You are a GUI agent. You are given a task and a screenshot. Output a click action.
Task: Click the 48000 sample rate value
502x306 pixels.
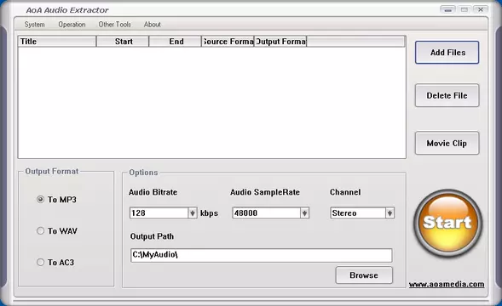tap(267, 213)
